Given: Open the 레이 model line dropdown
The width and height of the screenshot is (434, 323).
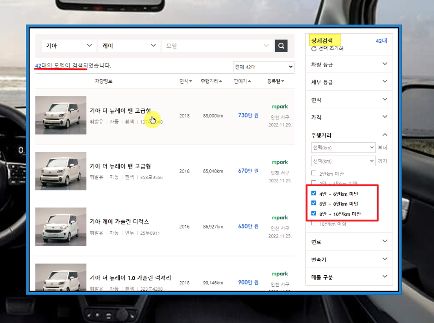Looking at the screenshot, I should [x=129, y=45].
